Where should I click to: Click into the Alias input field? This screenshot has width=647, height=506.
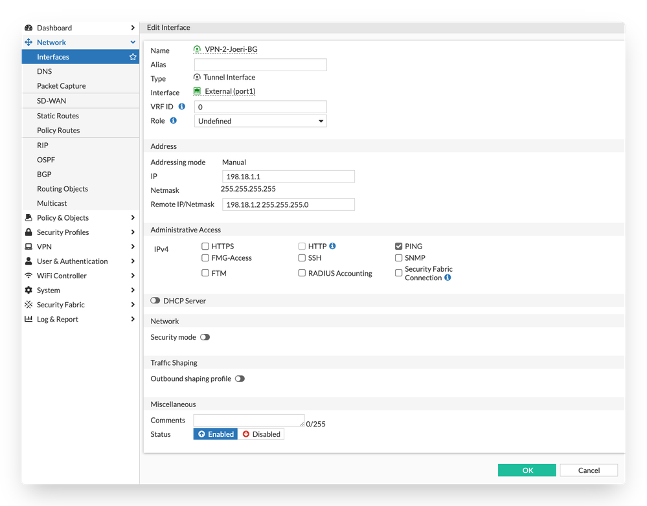click(260, 65)
